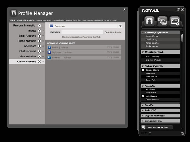Image resolution: width=190 pixels, height=142 pixels.
Task: Click plus icon next to Online Networks
Action: tap(39, 62)
